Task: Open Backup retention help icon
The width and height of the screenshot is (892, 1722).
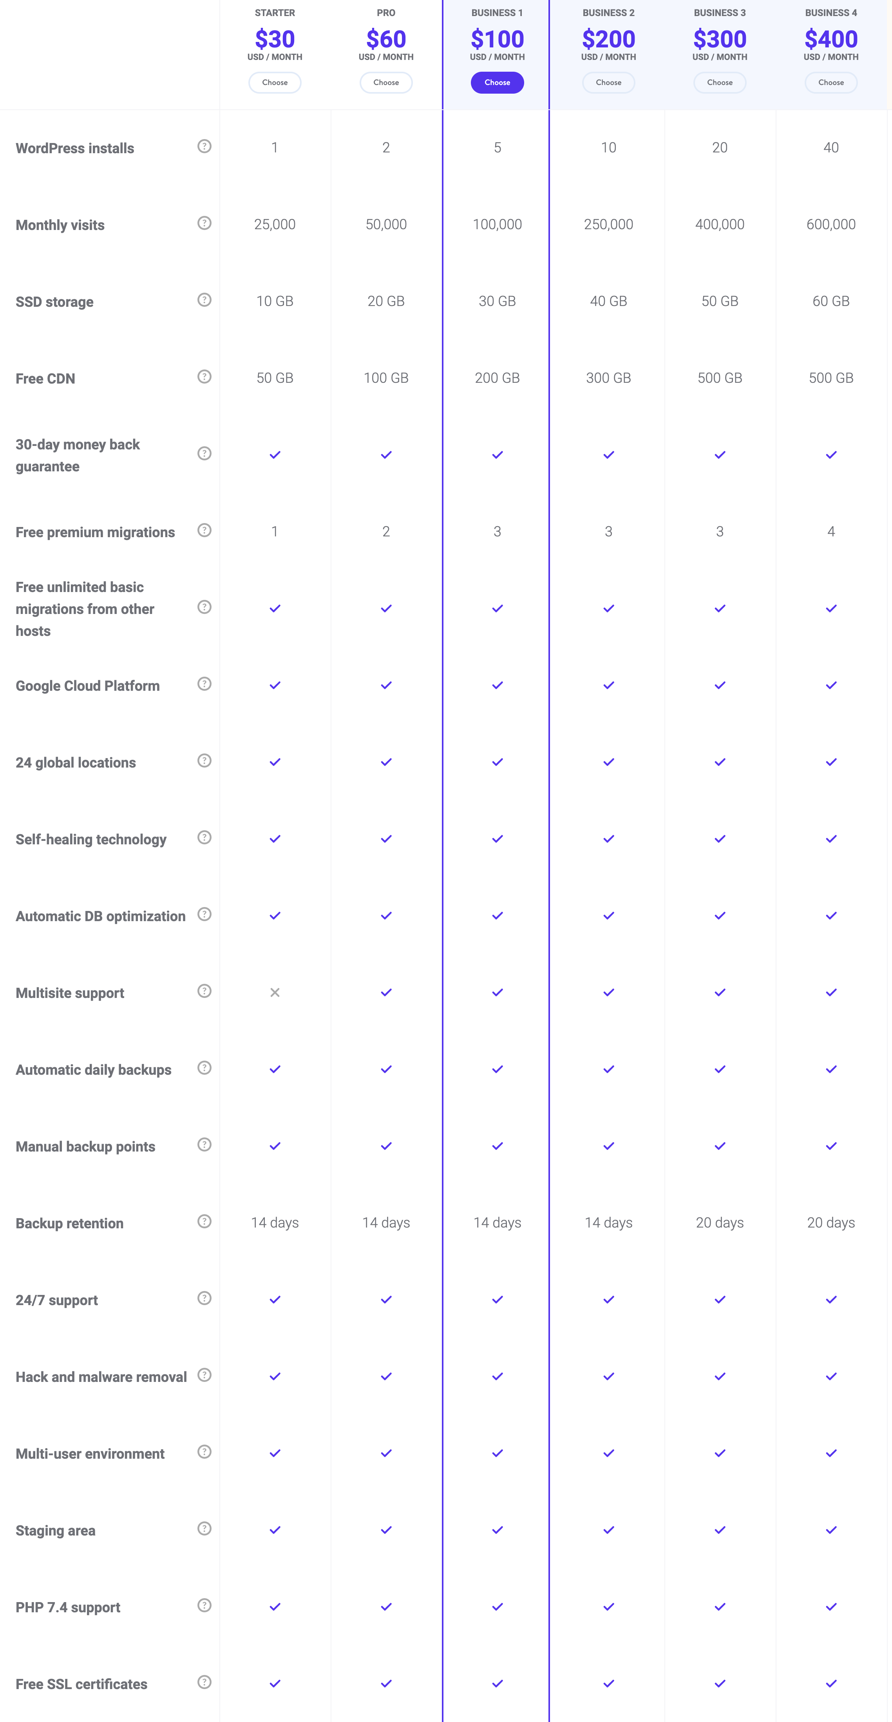Action: click(x=204, y=1222)
